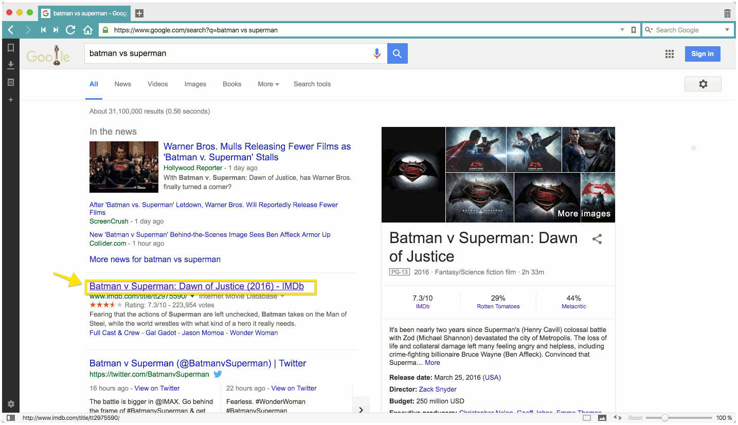The image size is (738, 425).
Task: Expand the More search categories menu
Action: click(x=268, y=84)
